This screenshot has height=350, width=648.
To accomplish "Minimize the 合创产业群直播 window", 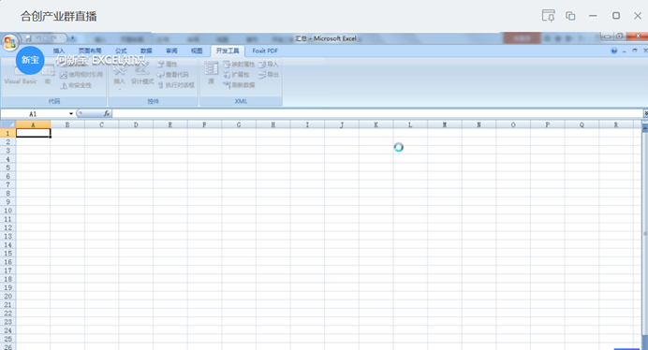I will pos(593,16).
